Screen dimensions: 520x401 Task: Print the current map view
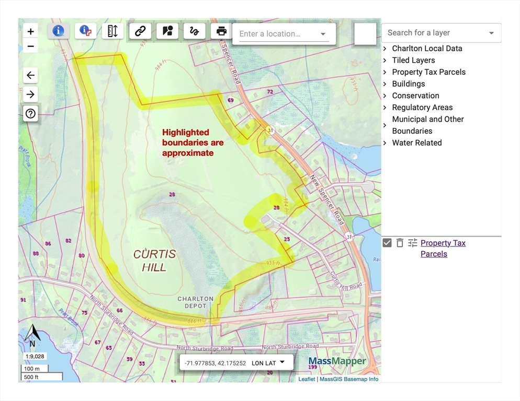click(221, 31)
